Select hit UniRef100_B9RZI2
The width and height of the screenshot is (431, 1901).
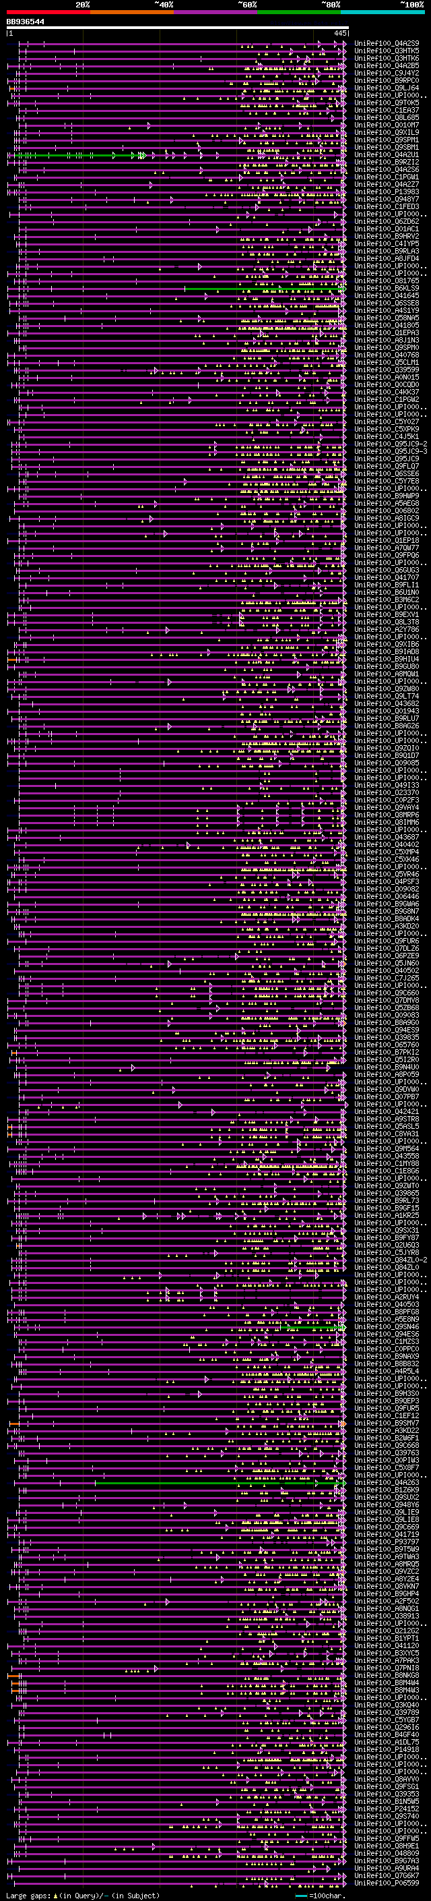tap(387, 163)
